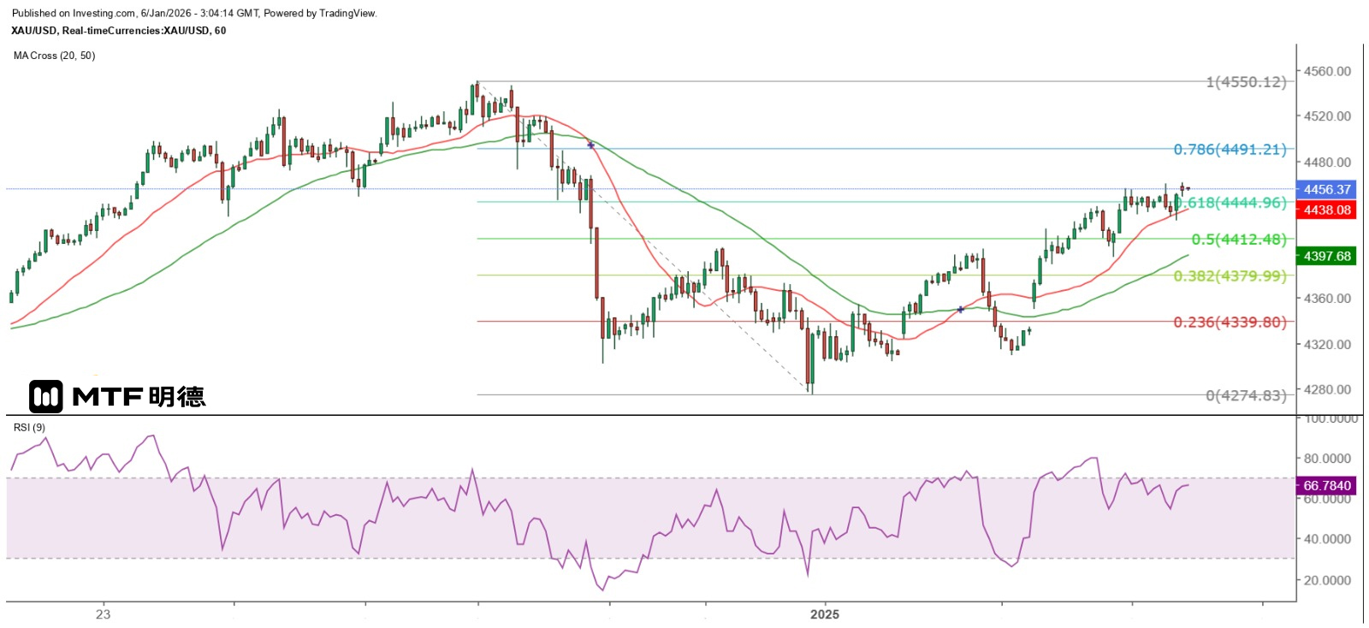Click the 0(4274.83) Fibonacci bottom label
This screenshot has width=1369, height=628.
coord(1246,395)
